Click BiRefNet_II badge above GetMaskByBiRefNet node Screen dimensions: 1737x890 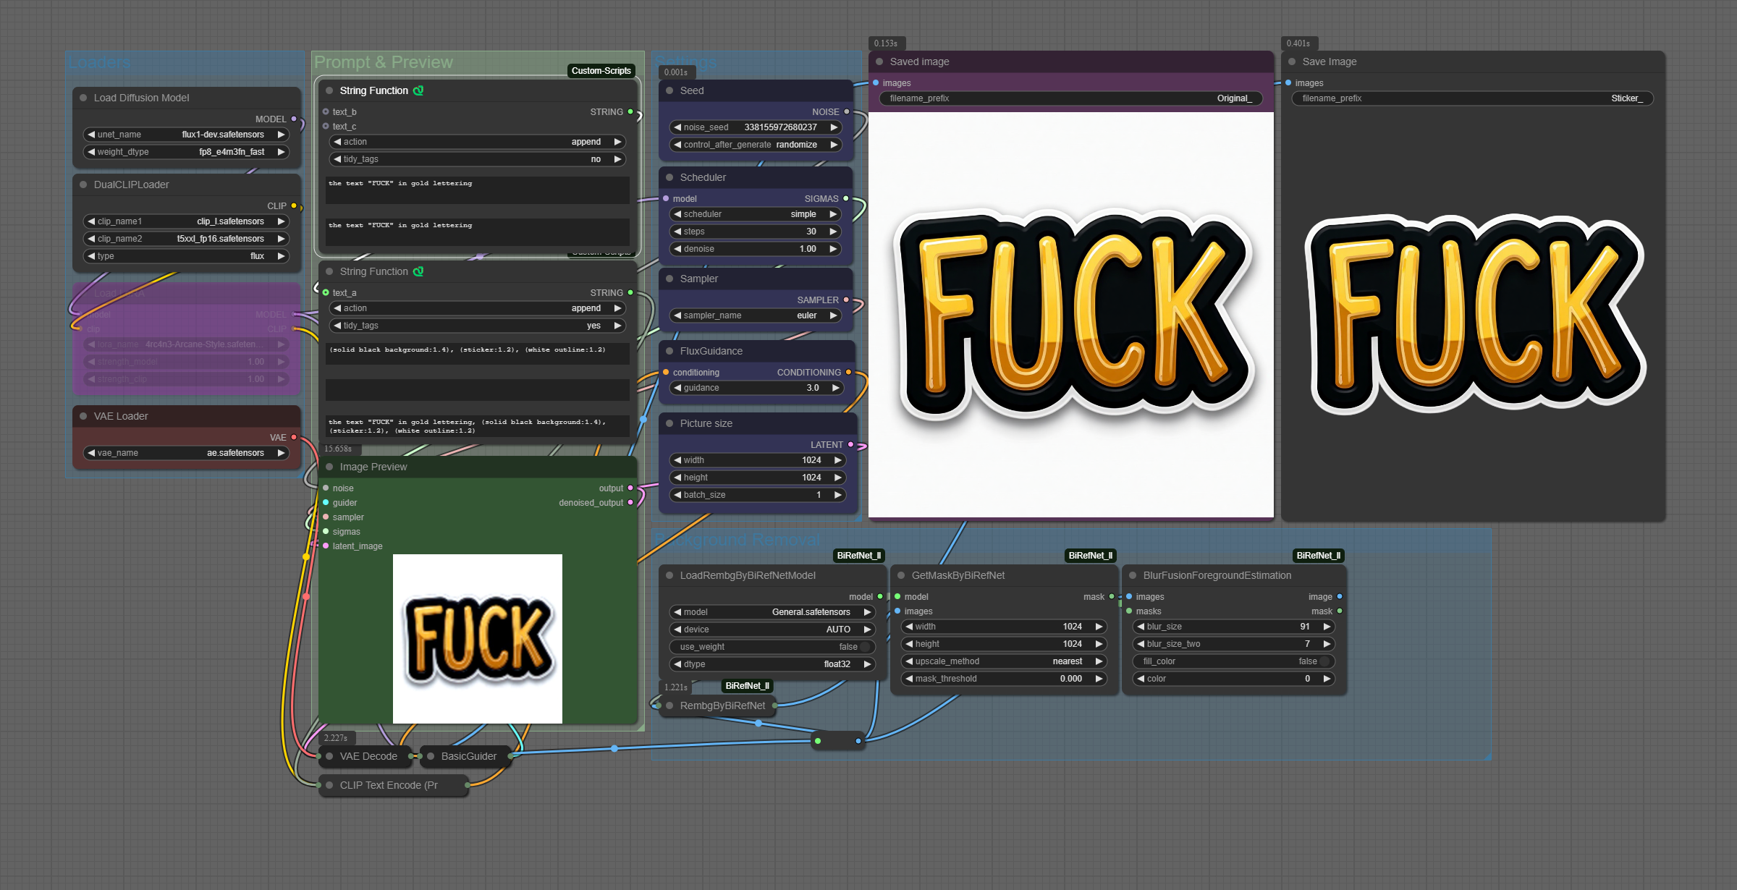pyautogui.click(x=1090, y=556)
